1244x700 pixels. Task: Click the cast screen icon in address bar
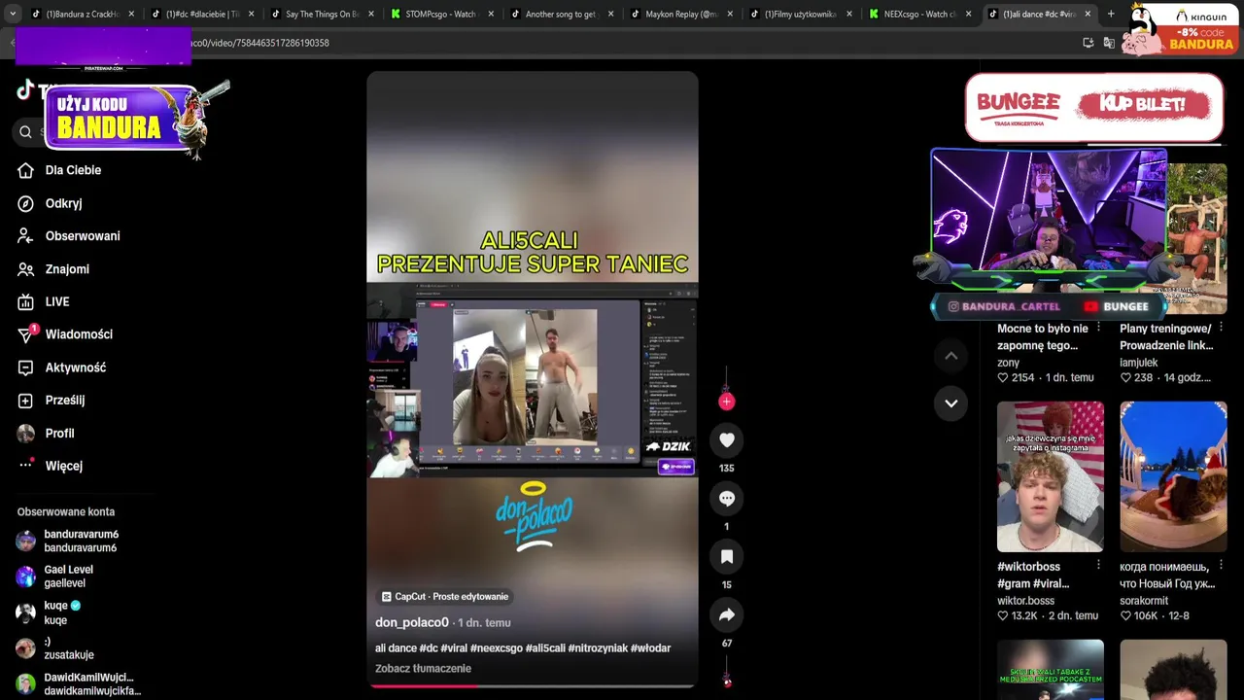(x=1088, y=43)
